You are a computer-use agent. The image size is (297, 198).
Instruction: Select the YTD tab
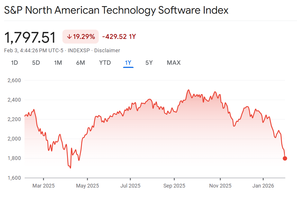pyautogui.click(x=105, y=63)
